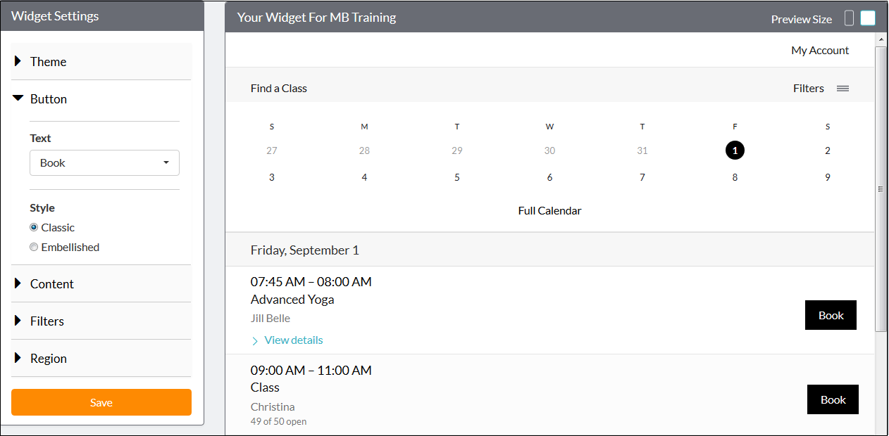Viewport: 889px width, 436px height.
Task: Select September 5 on the calendar
Action: [456, 177]
